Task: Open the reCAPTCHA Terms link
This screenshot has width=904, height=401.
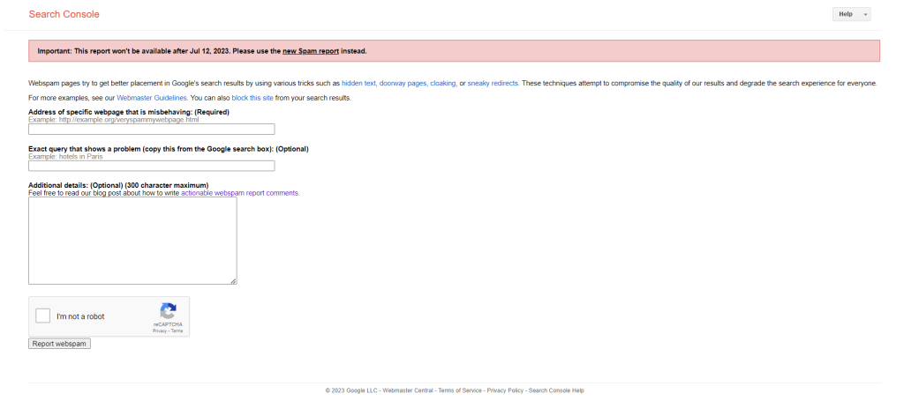Action: (177, 331)
